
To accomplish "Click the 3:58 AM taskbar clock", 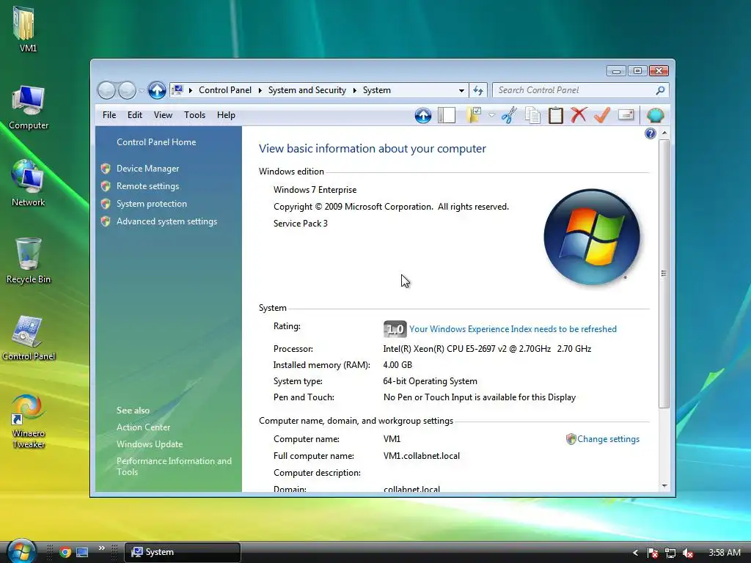I will pyautogui.click(x=724, y=553).
